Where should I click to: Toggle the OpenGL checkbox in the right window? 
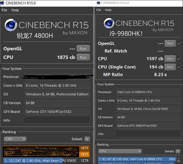pyautogui.click(x=179, y=43)
